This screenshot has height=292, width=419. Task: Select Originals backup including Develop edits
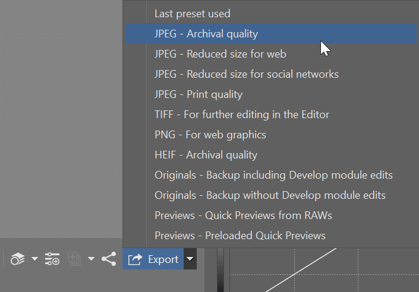[271, 175]
